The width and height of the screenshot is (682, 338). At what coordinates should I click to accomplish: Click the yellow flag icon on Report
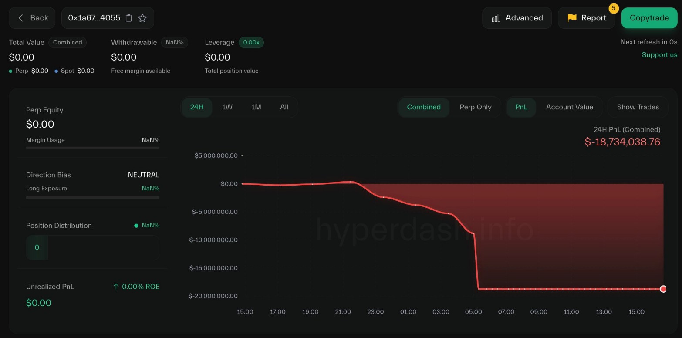(571, 18)
